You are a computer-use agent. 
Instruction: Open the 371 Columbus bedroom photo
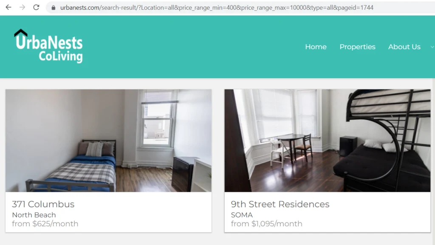click(108, 141)
